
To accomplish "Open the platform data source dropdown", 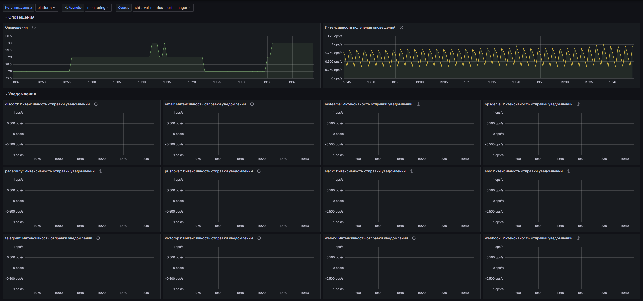I will click(x=46, y=8).
